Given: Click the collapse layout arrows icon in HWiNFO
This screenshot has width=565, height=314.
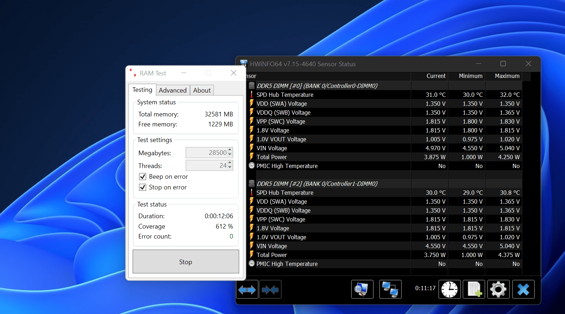Looking at the screenshot, I should pyautogui.click(x=270, y=290).
